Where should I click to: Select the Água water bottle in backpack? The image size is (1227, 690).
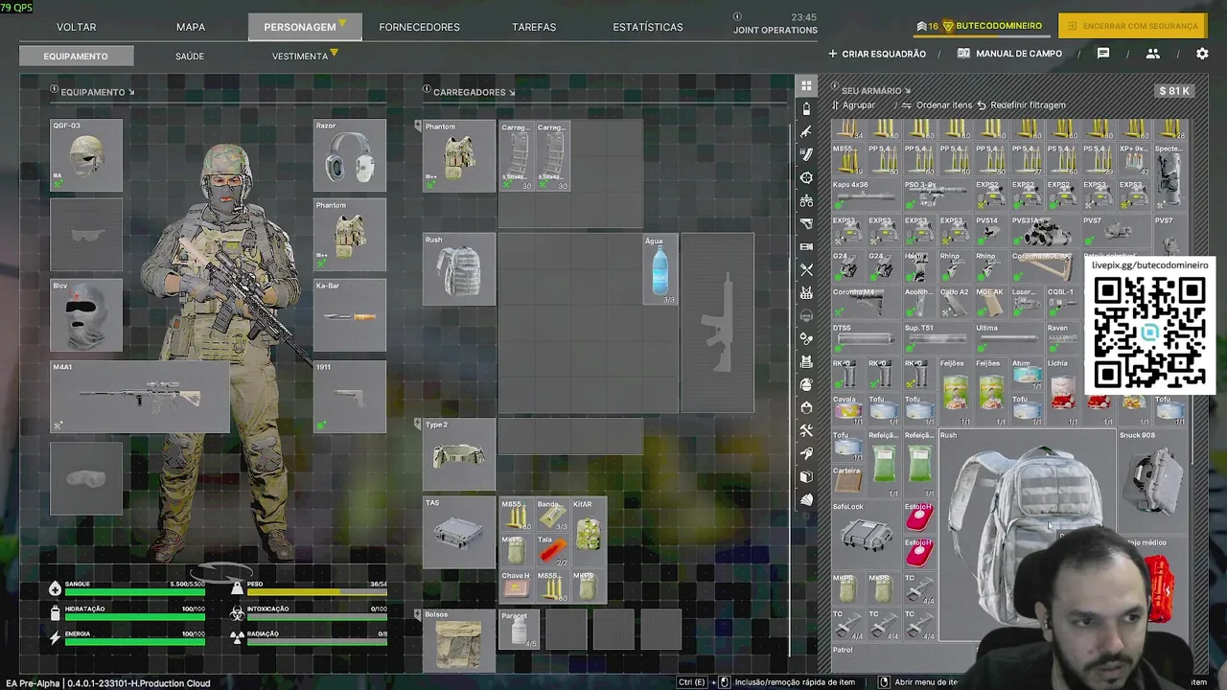click(660, 270)
